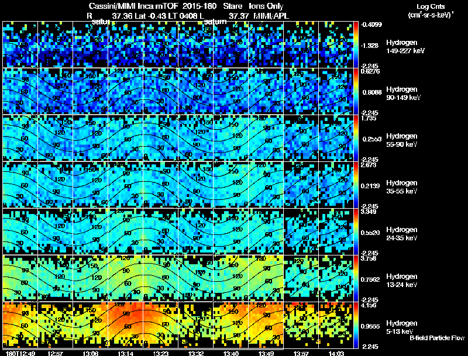Open the 90-149 keV image panel above 180T12:49
The image size is (468, 356).
click(20, 91)
